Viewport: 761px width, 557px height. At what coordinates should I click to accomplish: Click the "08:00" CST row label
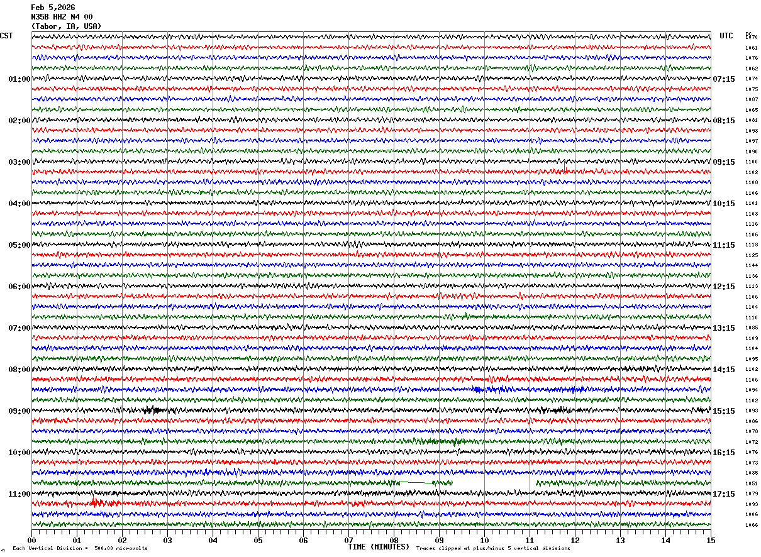[19, 370]
